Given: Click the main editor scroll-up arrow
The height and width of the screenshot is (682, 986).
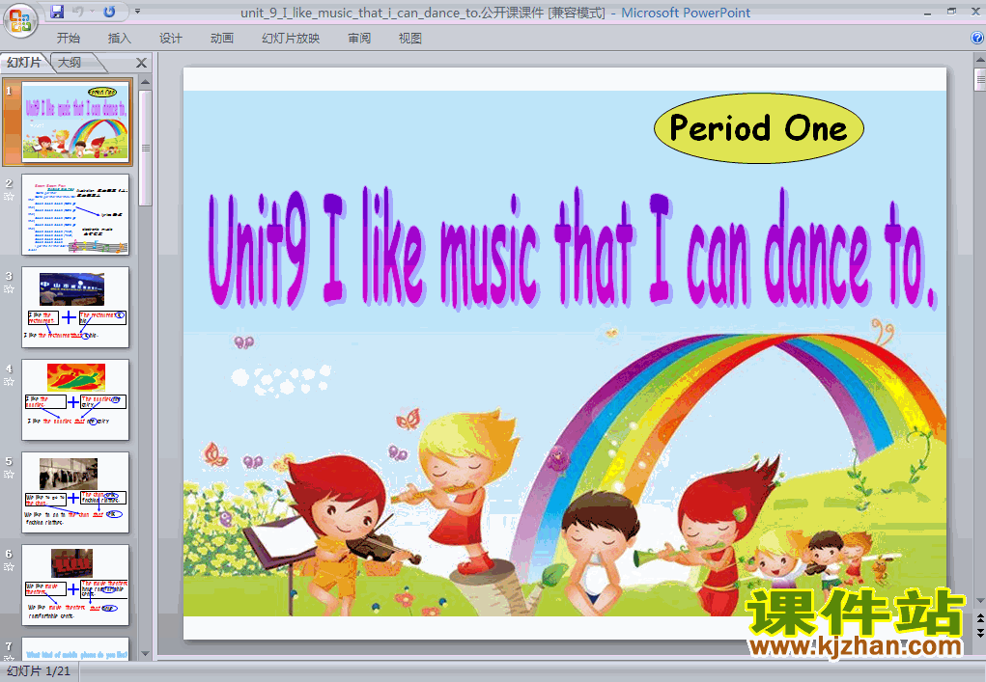Looking at the screenshot, I should [979, 60].
